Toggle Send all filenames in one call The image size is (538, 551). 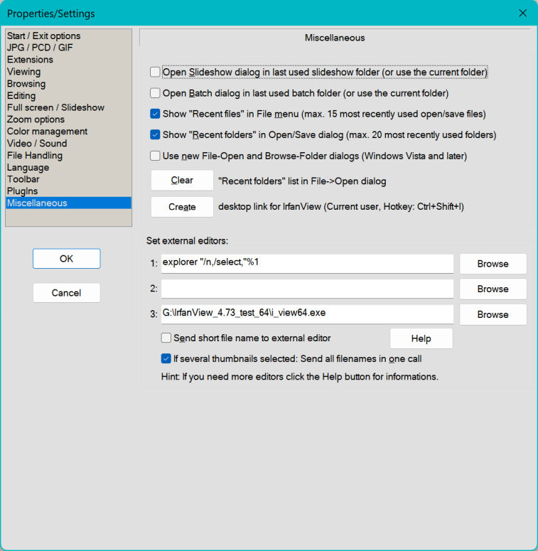pos(166,358)
